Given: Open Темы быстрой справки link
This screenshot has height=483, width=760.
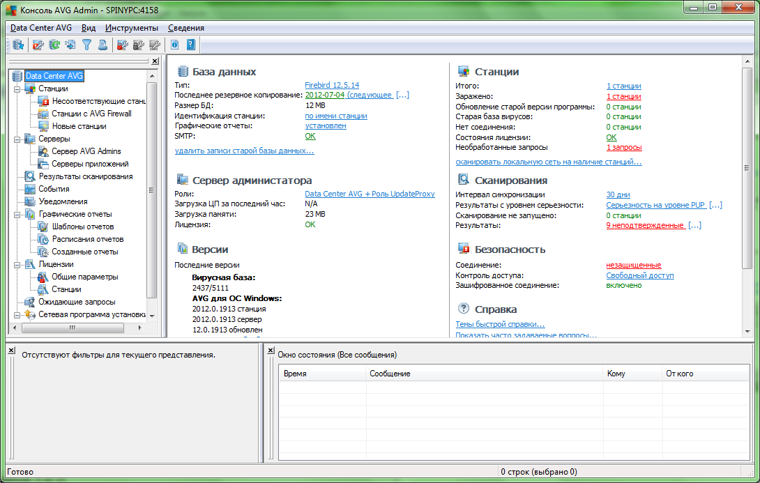Looking at the screenshot, I should point(500,324).
